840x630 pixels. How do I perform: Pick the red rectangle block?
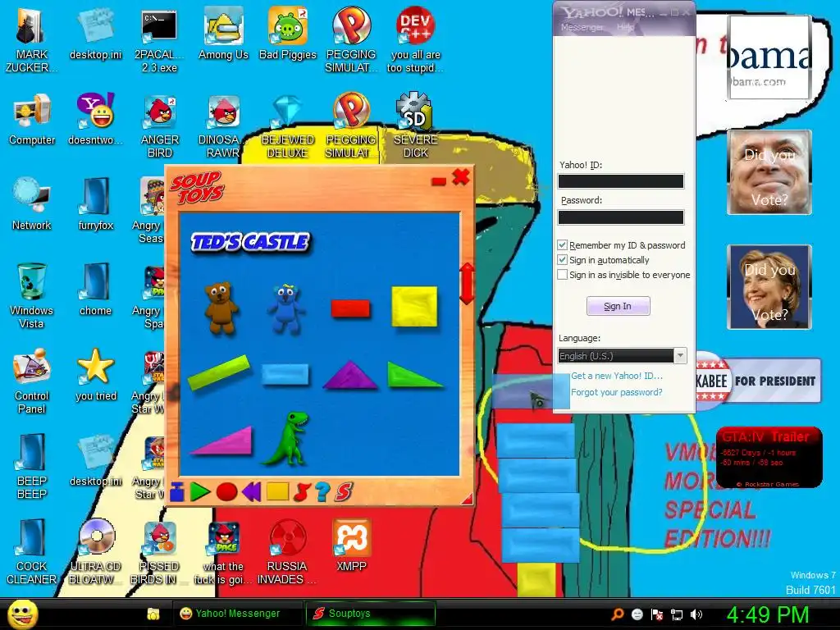(x=350, y=309)
